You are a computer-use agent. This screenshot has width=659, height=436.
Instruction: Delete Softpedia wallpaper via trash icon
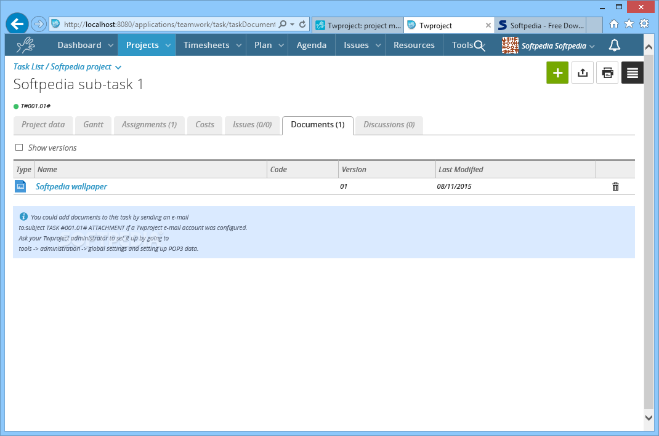615,187
